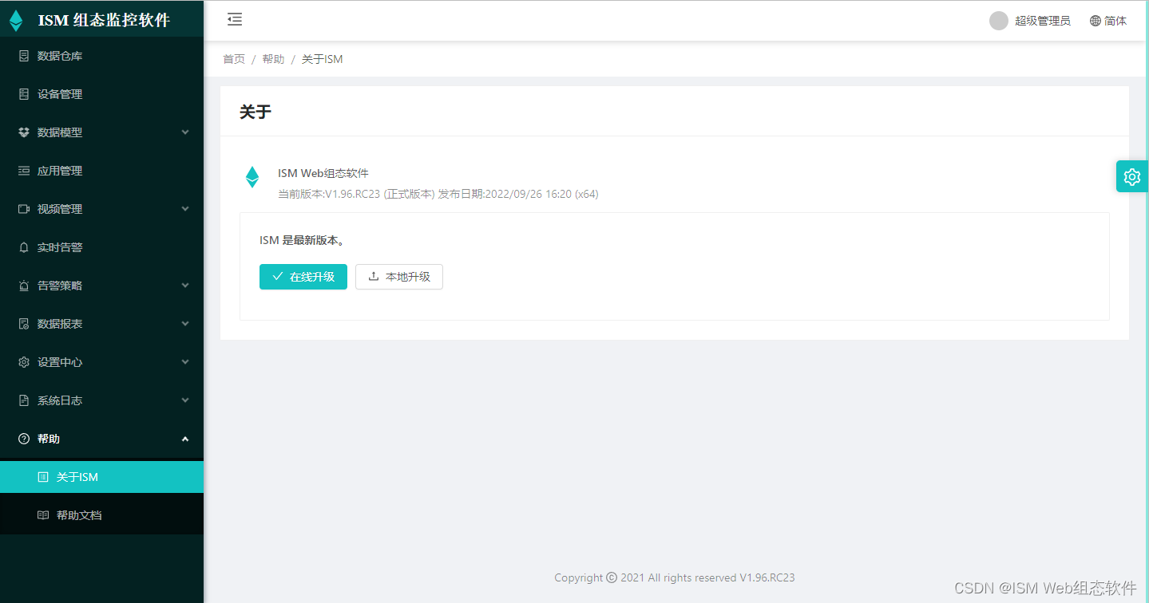
Task: Select the highlighted 关于ISM menu entry
Action: pyautogui.click(x=76, y=476)
